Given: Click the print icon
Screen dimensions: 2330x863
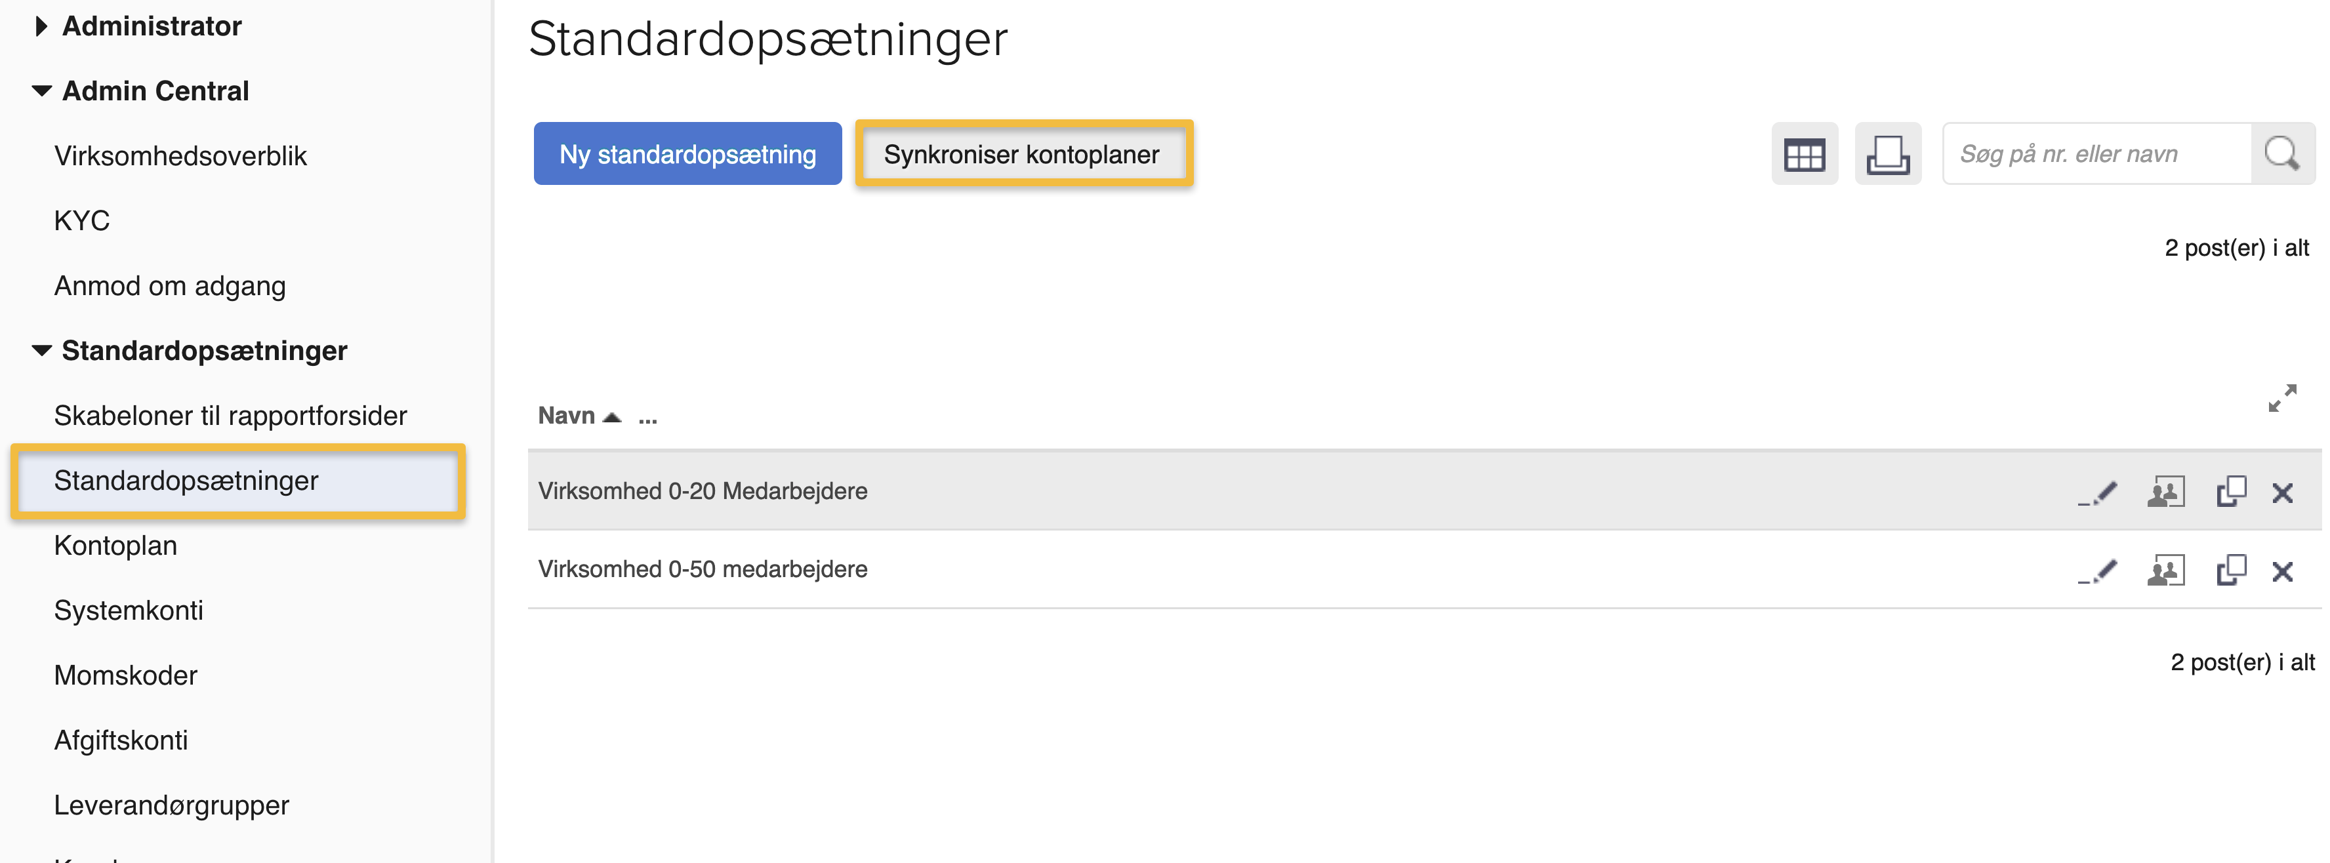Looking at the screenshot, I should tap(1887, 155).
